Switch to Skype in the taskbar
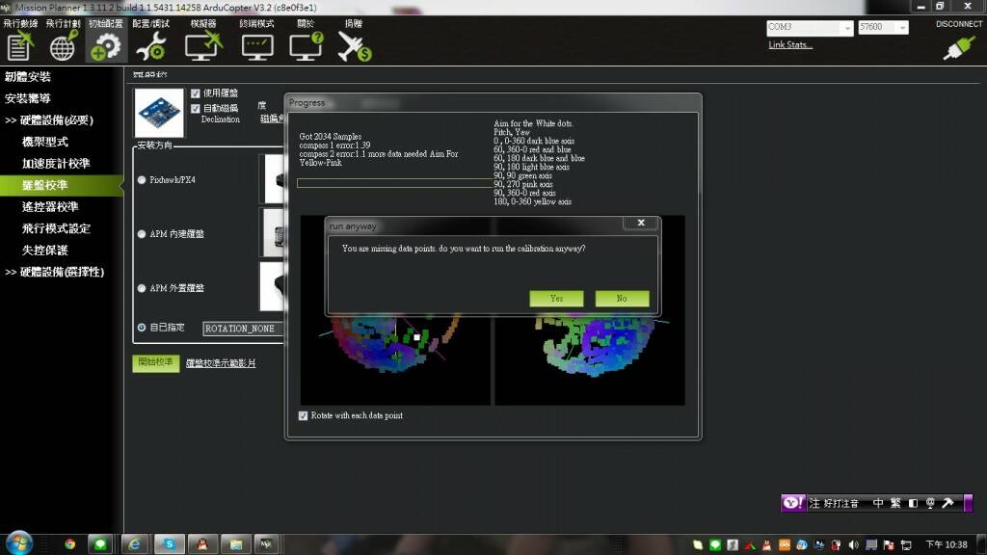 tap(169, 544)
